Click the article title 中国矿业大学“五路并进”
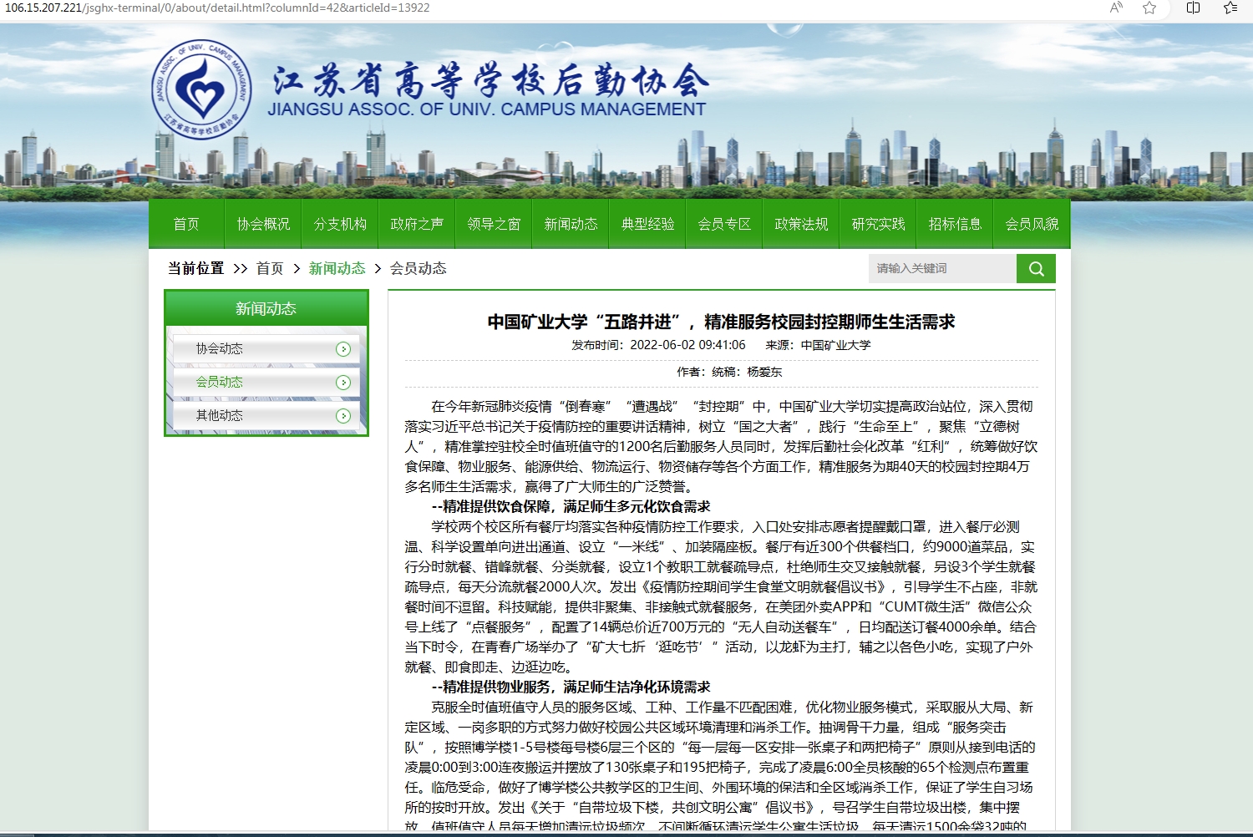 pos(722,322)
